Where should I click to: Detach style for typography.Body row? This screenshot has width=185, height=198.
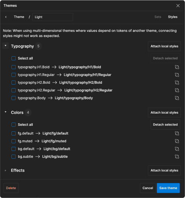(x=177, y=98)
